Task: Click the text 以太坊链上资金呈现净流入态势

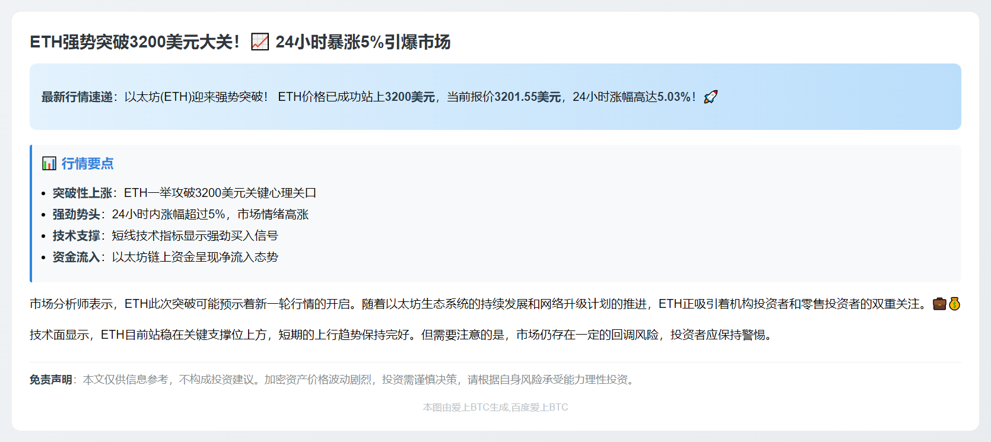Action: point(195,257)
